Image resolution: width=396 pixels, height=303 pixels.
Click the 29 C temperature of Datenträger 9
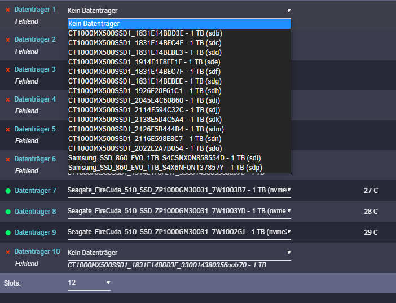[x=371, y=232]
